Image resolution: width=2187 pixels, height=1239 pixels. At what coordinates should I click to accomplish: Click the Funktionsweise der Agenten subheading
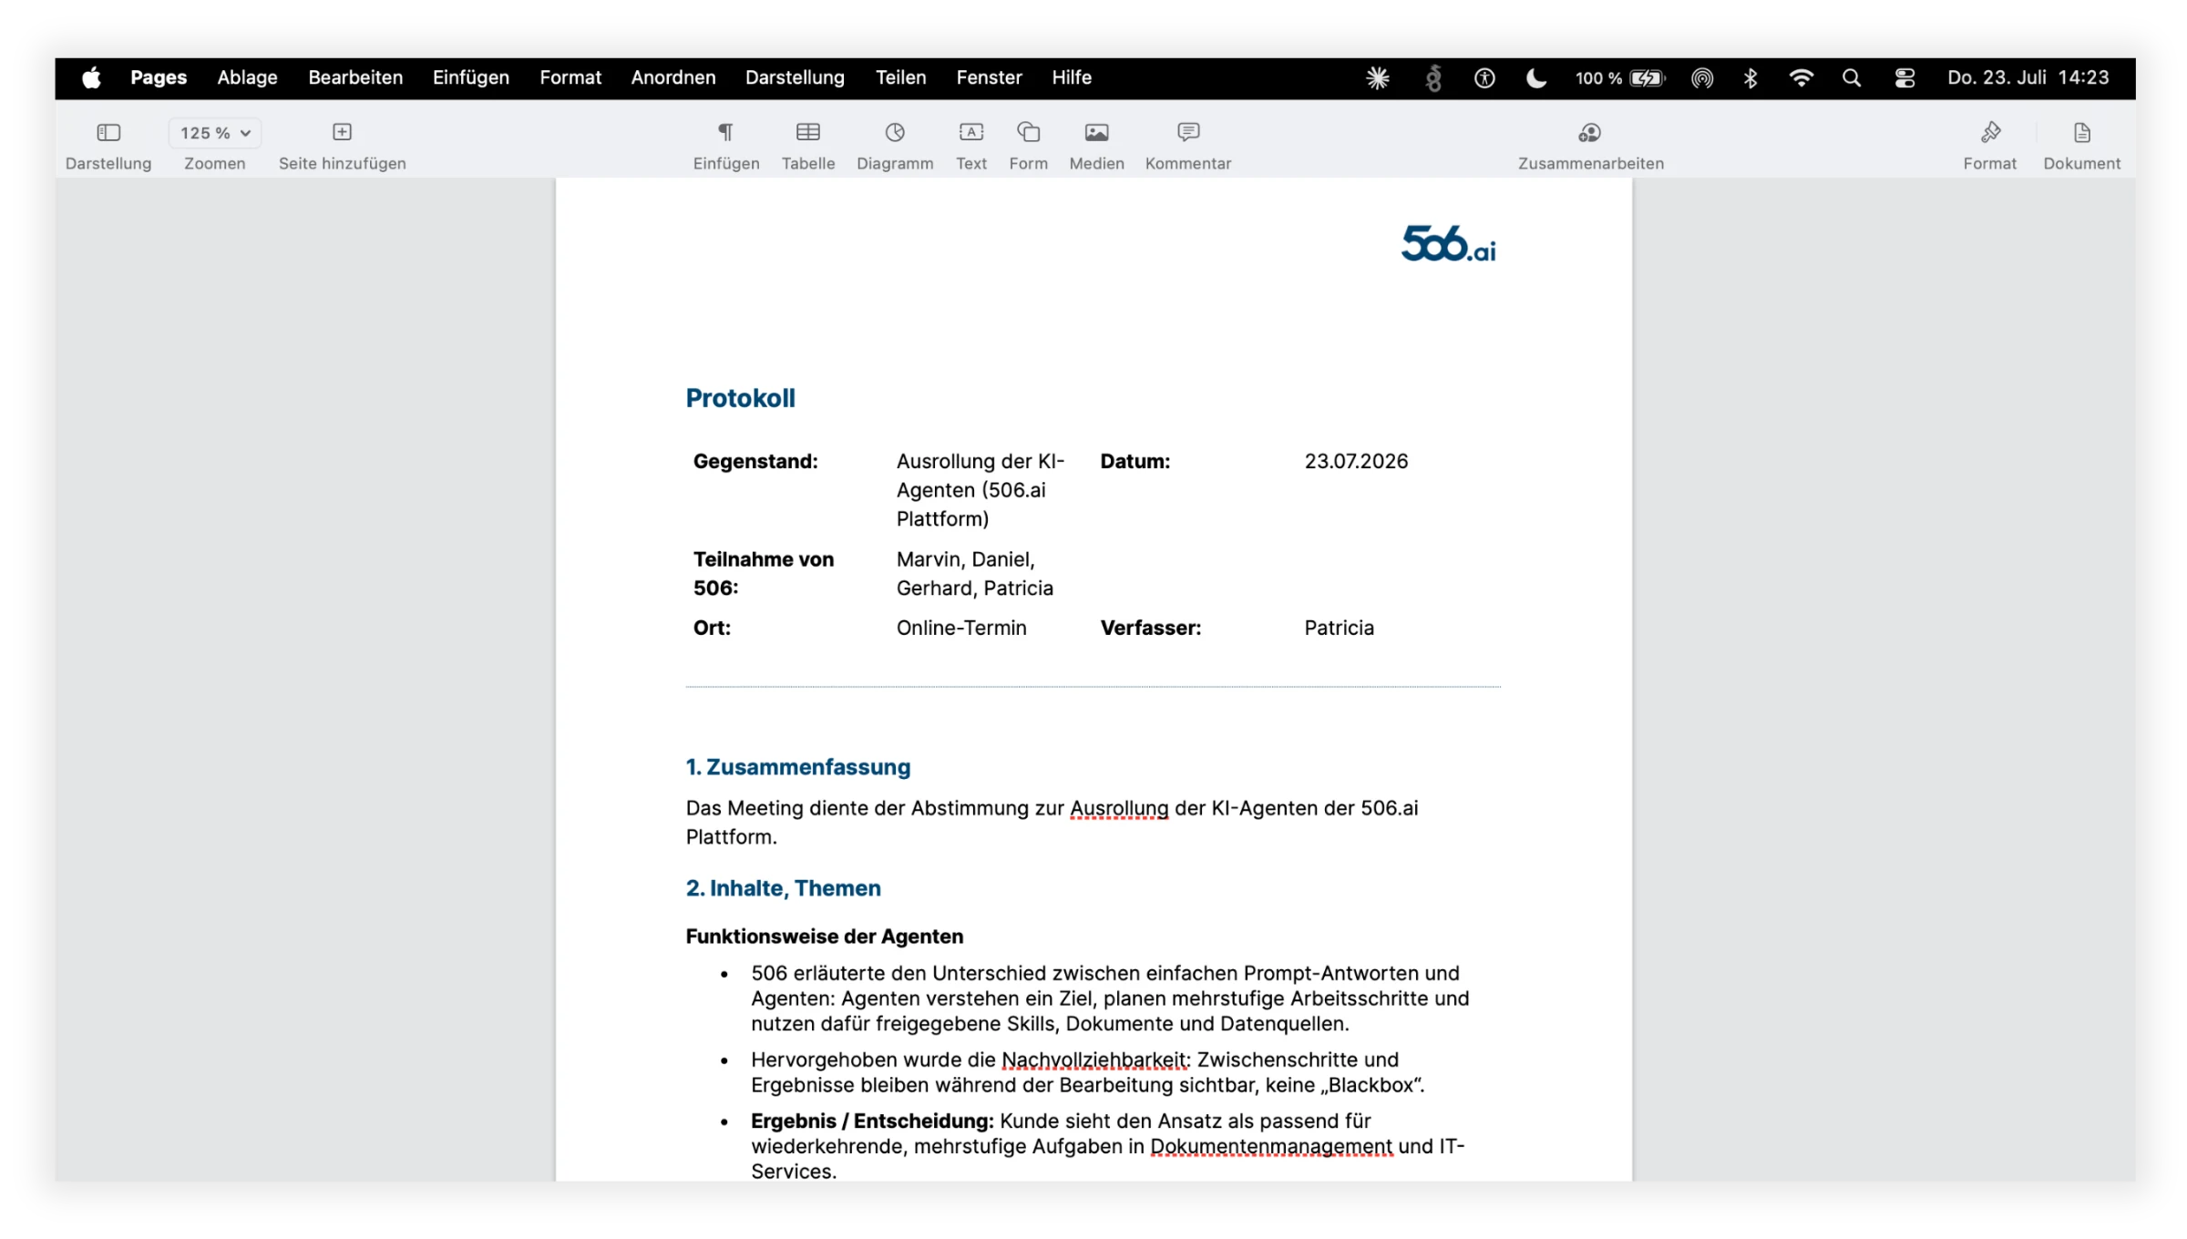click(825, 937)
